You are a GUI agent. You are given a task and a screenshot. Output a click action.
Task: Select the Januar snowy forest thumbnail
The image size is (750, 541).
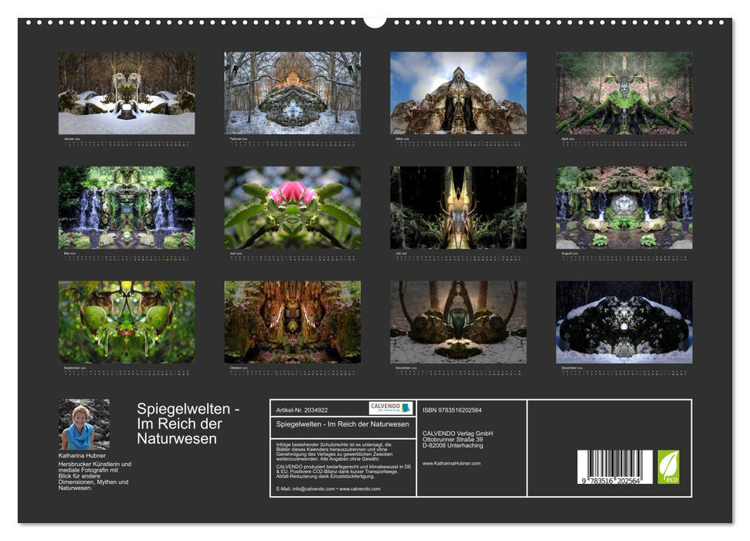tap(127, 93)
